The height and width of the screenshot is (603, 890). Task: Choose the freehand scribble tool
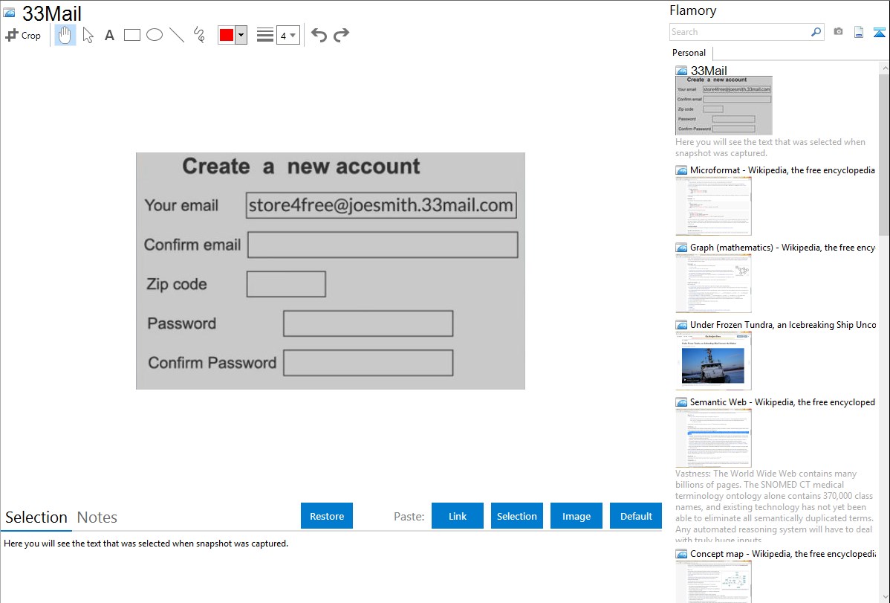pos(199,35)
